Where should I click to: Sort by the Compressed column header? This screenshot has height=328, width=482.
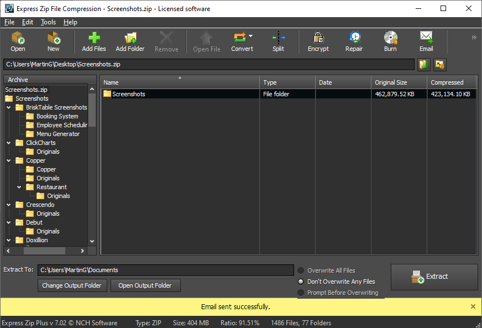452,82
